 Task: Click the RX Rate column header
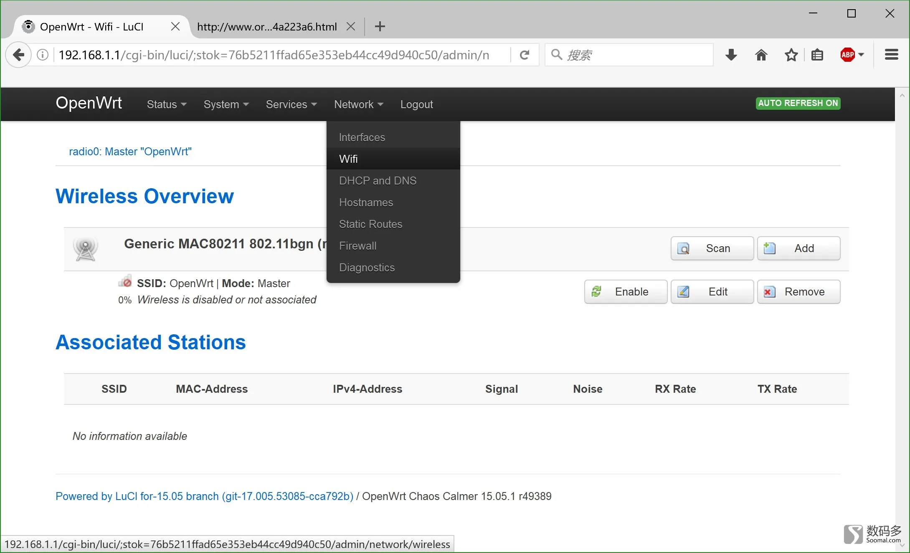pyautogui.click(x=675, y=389)
